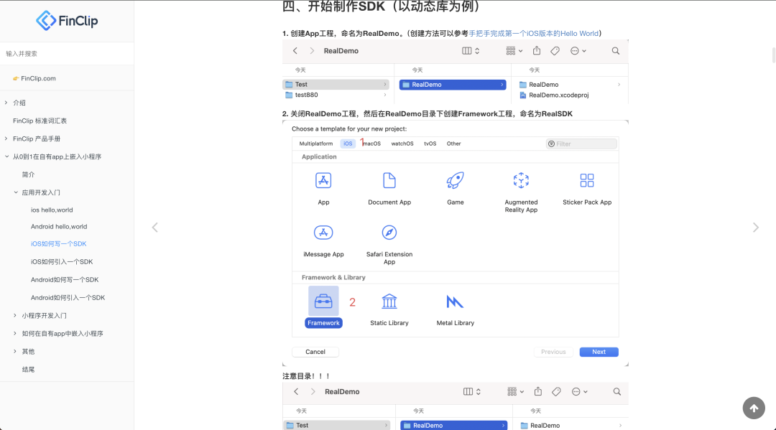Click the Cancel button in template dialog

click(x=315, y=352)
